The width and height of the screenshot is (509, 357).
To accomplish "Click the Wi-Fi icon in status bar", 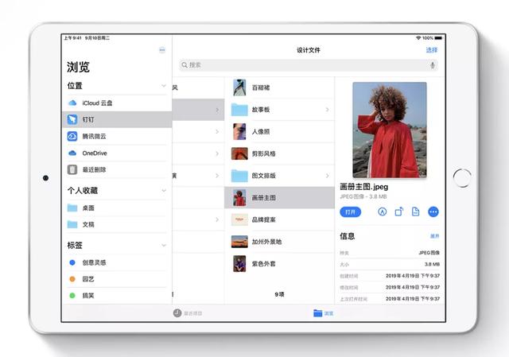I will tap(418, 38).
